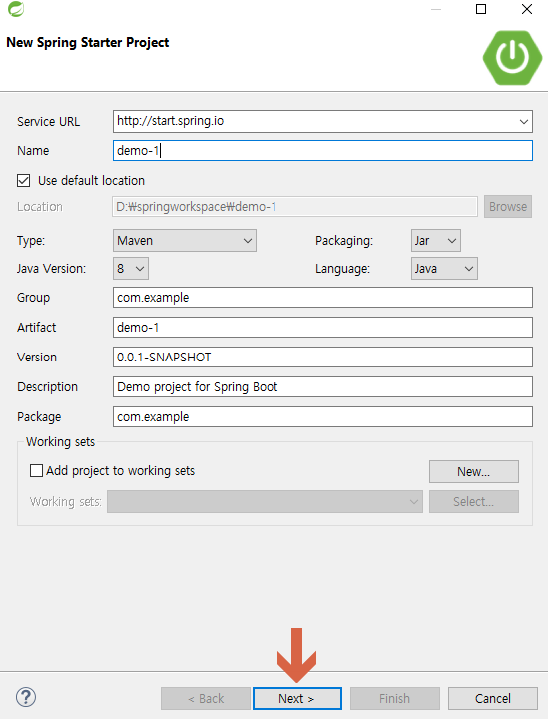Click the Cancel button
548x719 pixels.
point(492,698)
